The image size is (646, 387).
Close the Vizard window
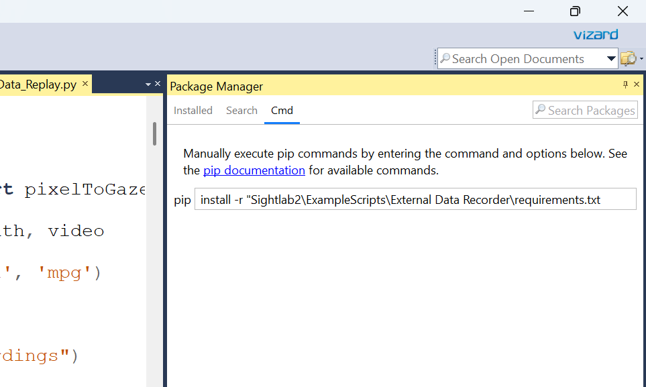(623, 11)
